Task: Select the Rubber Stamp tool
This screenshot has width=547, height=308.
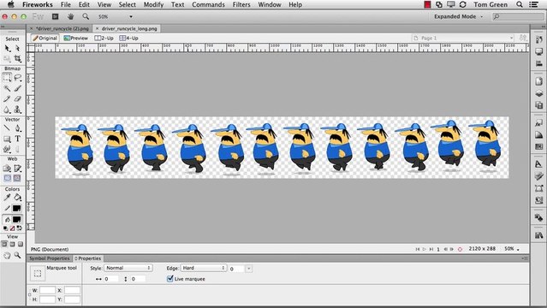Action: point(17,110)
